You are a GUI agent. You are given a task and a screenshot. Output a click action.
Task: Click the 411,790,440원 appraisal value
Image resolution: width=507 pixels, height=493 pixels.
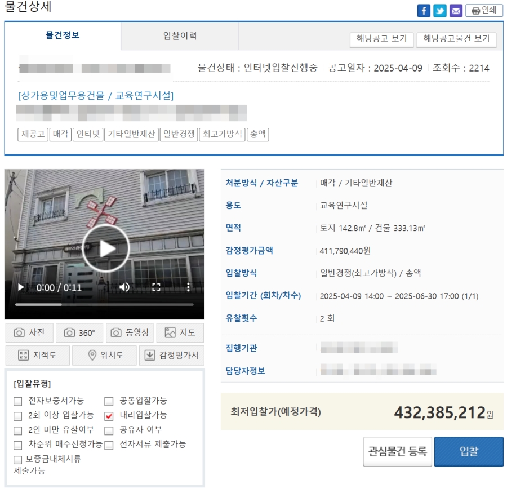click(345, 251)
